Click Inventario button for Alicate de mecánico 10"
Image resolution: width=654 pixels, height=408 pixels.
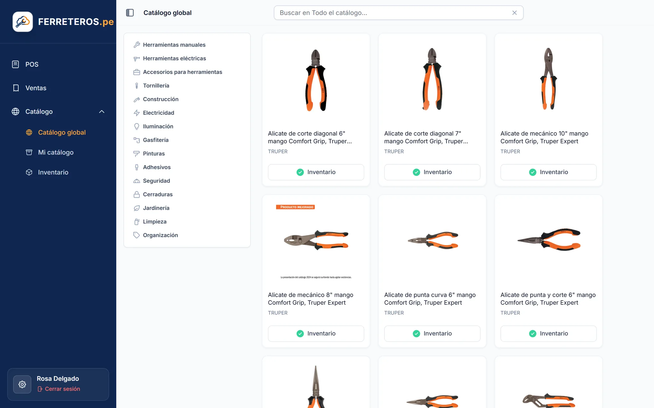point(548,172)
